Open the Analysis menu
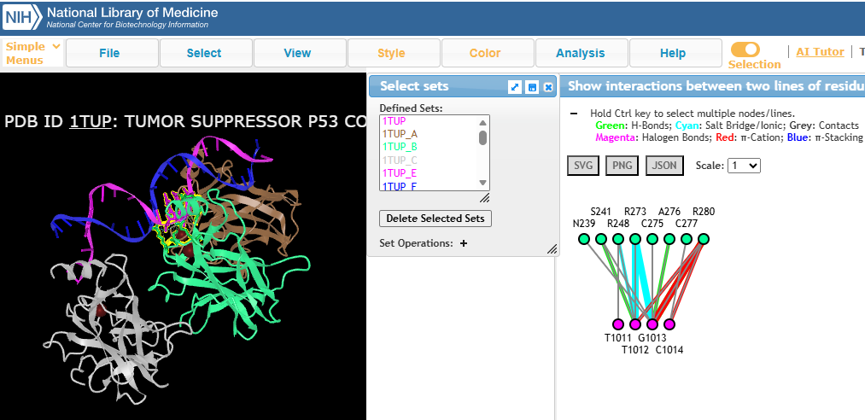Screen dimensions: 865x420 (580, 53)
